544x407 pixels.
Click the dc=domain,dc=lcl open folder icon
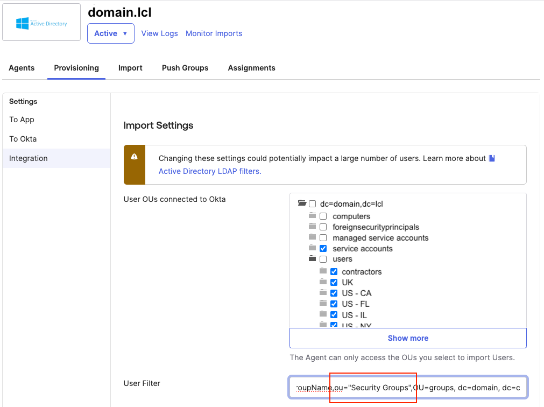[302, 203]
